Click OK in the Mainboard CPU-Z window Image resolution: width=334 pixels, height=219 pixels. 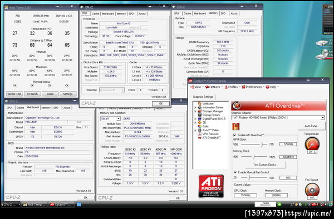point(86,197)
